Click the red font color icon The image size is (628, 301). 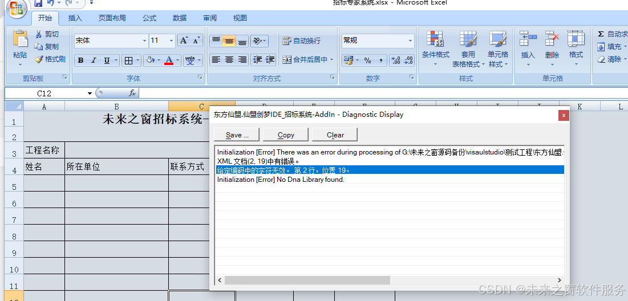pos(169,60)
